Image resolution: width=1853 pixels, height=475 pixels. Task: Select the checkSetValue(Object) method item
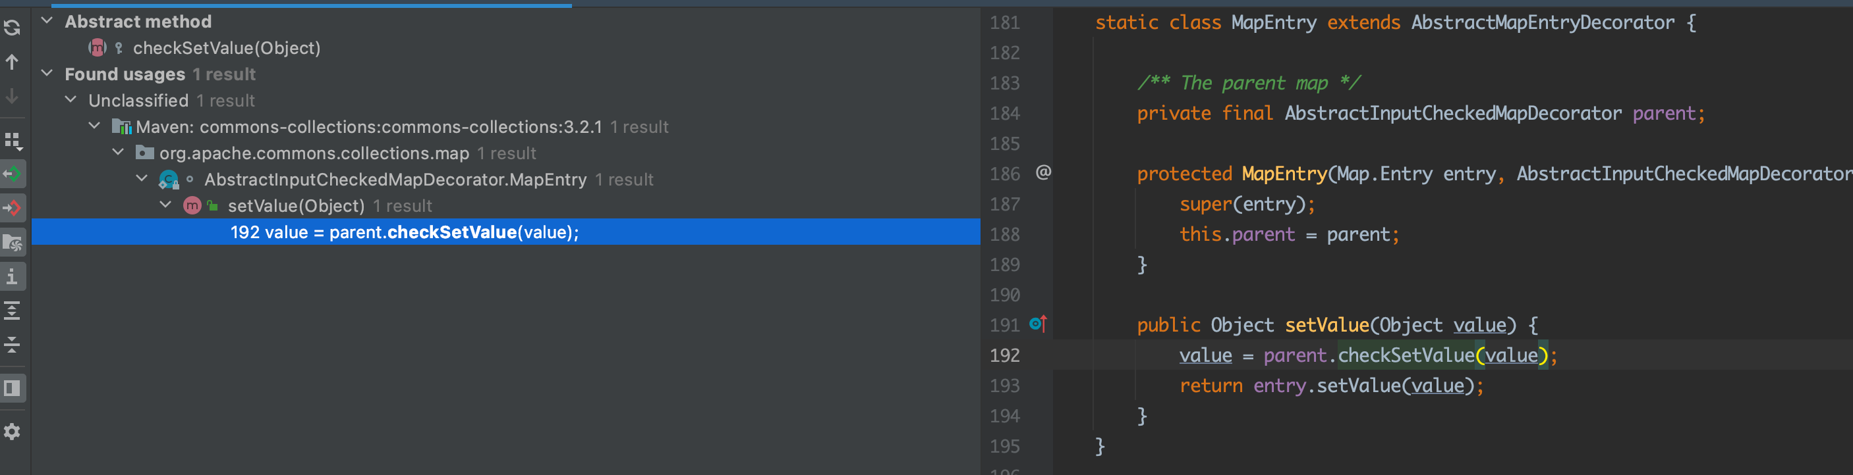(226, 48)
